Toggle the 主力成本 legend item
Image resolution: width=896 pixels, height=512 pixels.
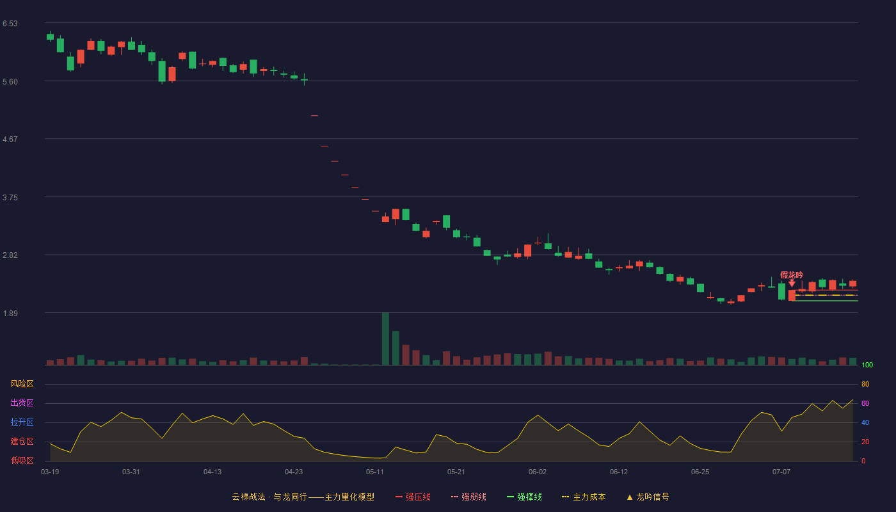[584, 497]
